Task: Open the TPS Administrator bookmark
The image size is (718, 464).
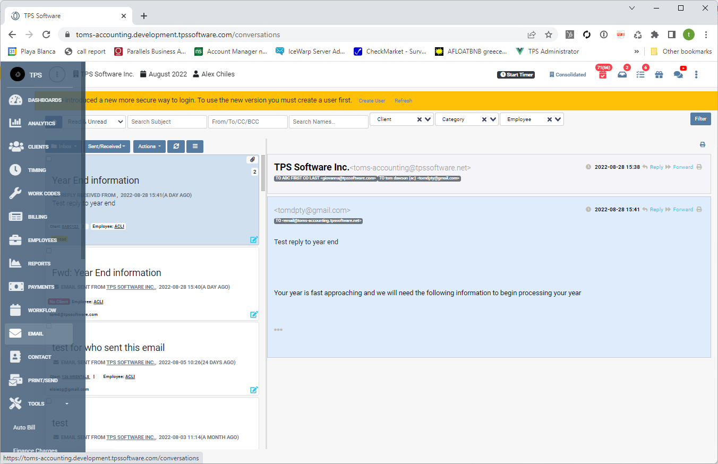Action: 548,51
